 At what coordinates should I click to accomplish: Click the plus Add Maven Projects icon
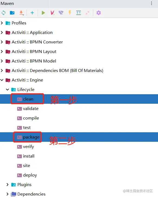click(32, 13)
